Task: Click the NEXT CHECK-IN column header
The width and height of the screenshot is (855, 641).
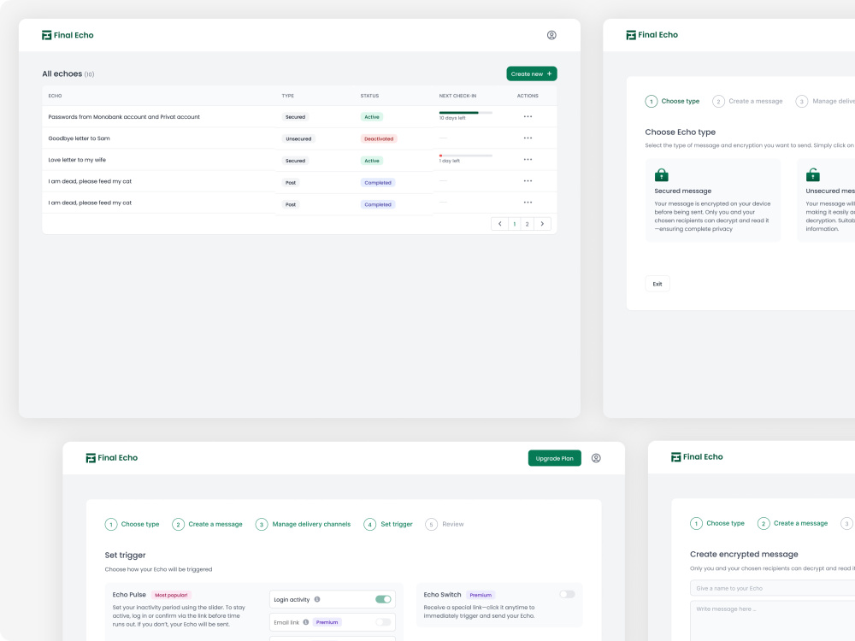Action: (x=457, y=96)
